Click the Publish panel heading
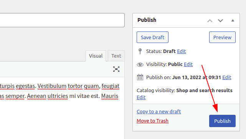246x139 pixels. [147, 20]
